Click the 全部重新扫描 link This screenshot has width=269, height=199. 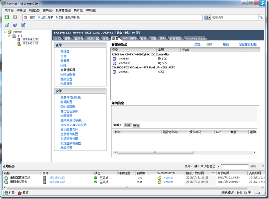(249, 44)
